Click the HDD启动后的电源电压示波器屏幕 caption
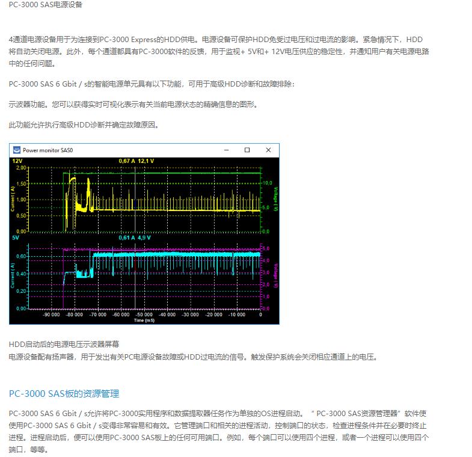Screen dimensions: 472x457 tap(64, 344)
